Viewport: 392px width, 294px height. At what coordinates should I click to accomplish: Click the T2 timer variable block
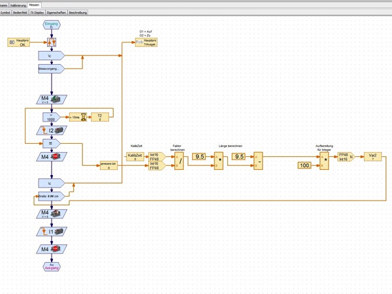100,117
